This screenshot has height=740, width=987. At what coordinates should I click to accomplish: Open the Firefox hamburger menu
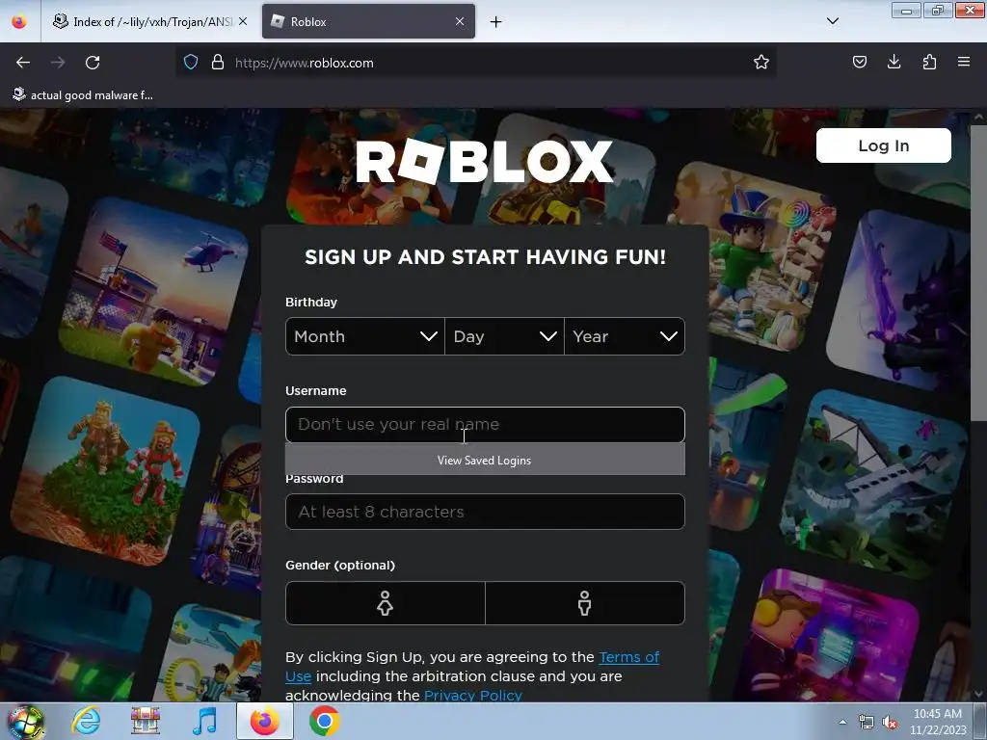[x=964, y=63]
